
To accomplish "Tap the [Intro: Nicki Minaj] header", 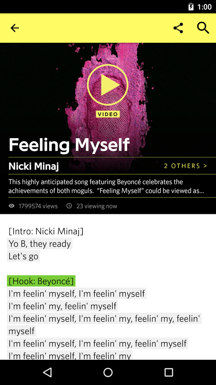I will click(46, 231).
